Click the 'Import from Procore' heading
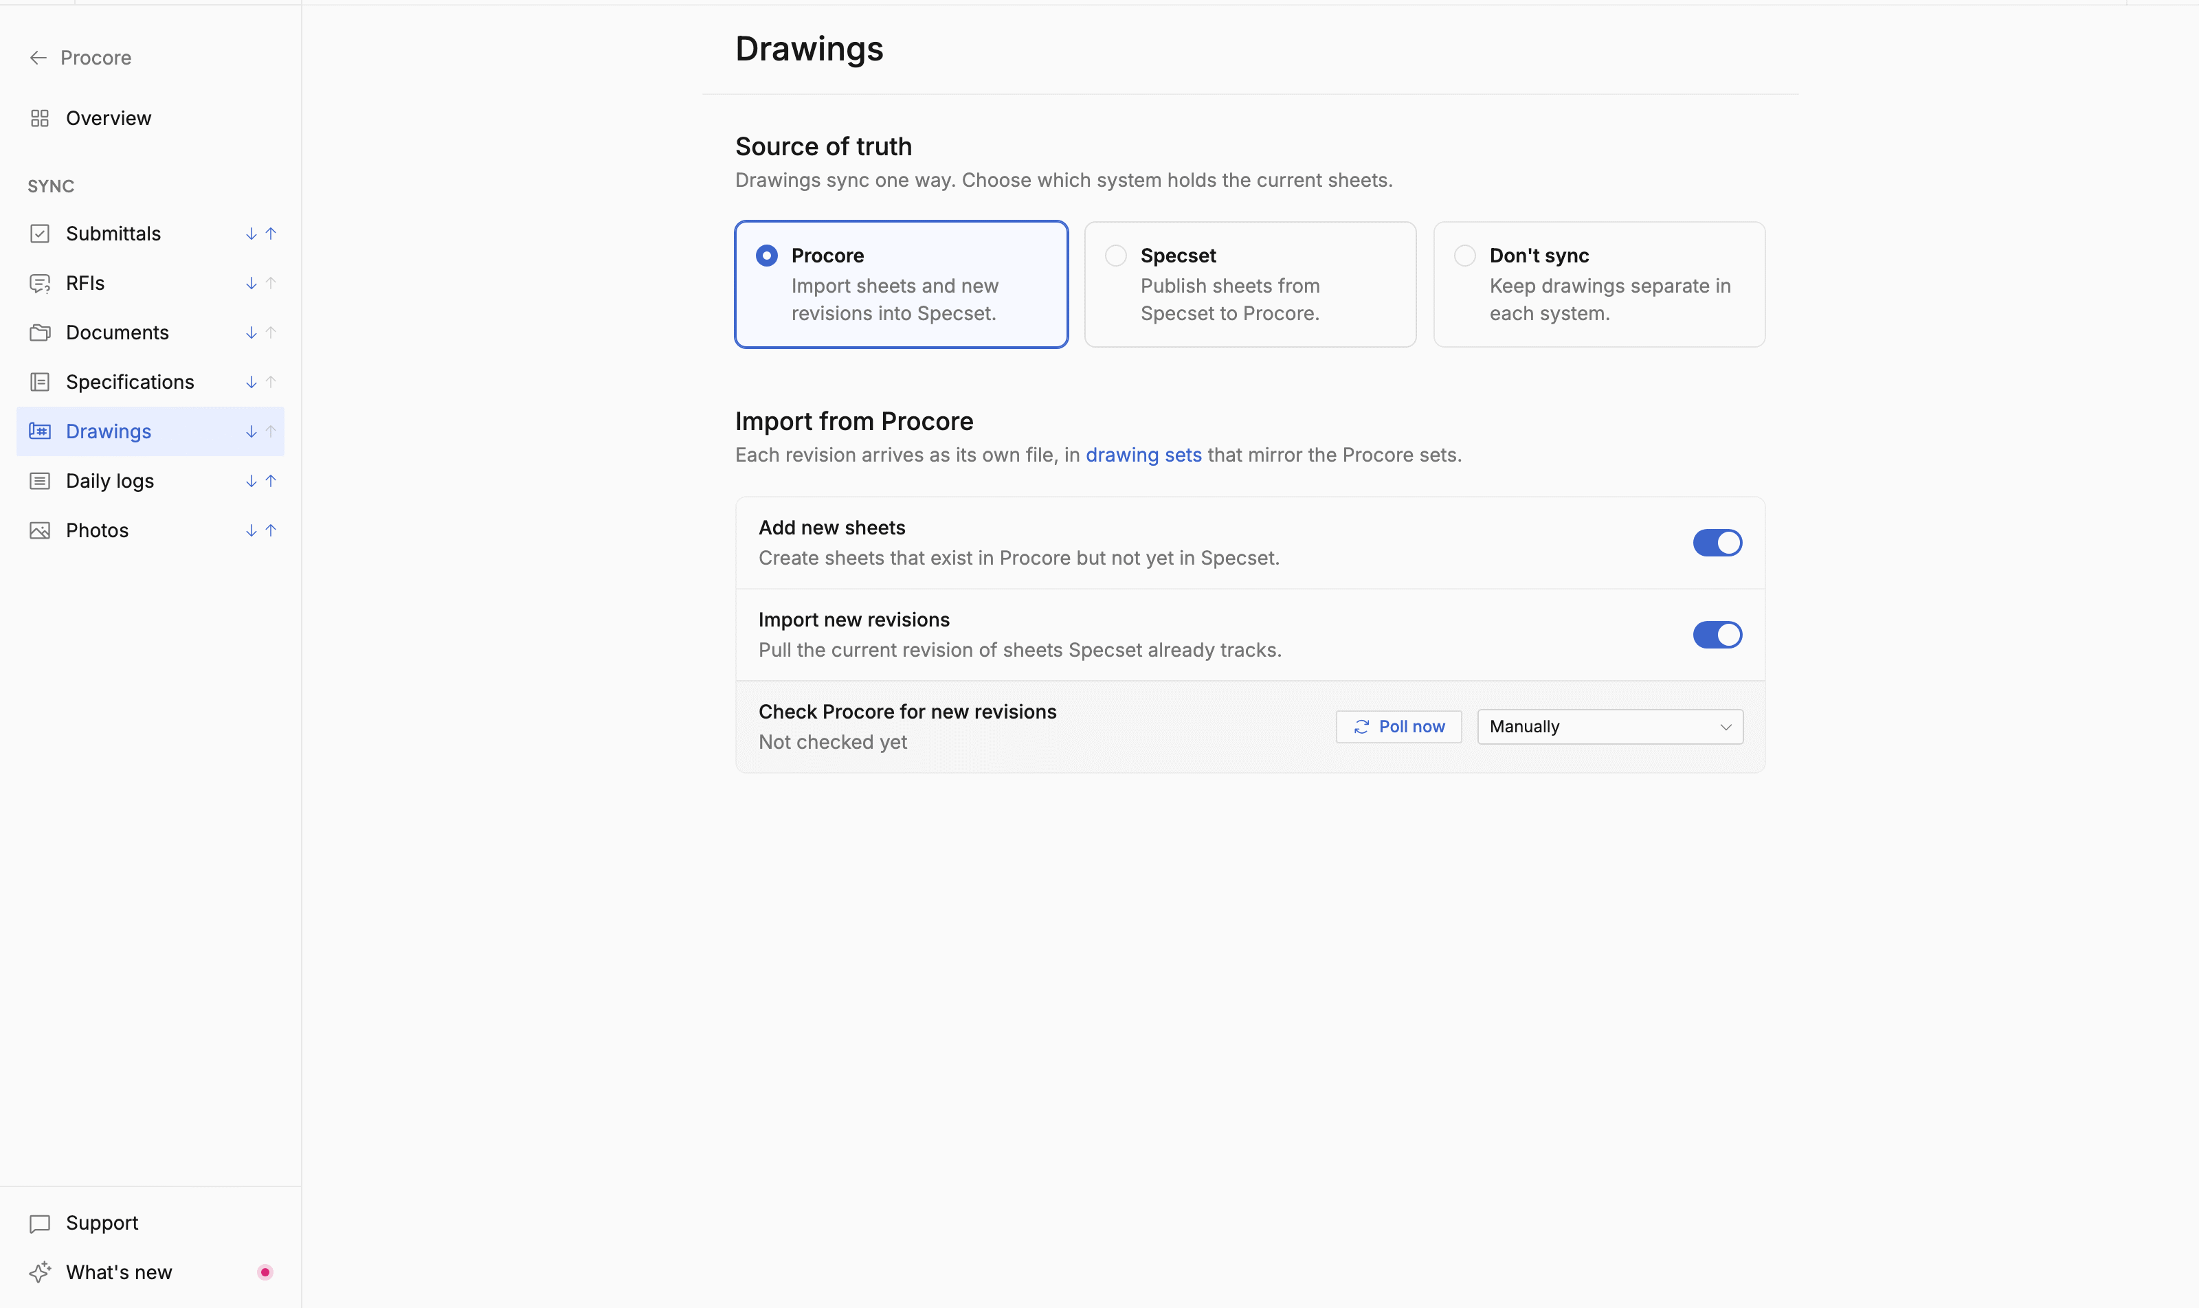 click(x=854, y=421)
